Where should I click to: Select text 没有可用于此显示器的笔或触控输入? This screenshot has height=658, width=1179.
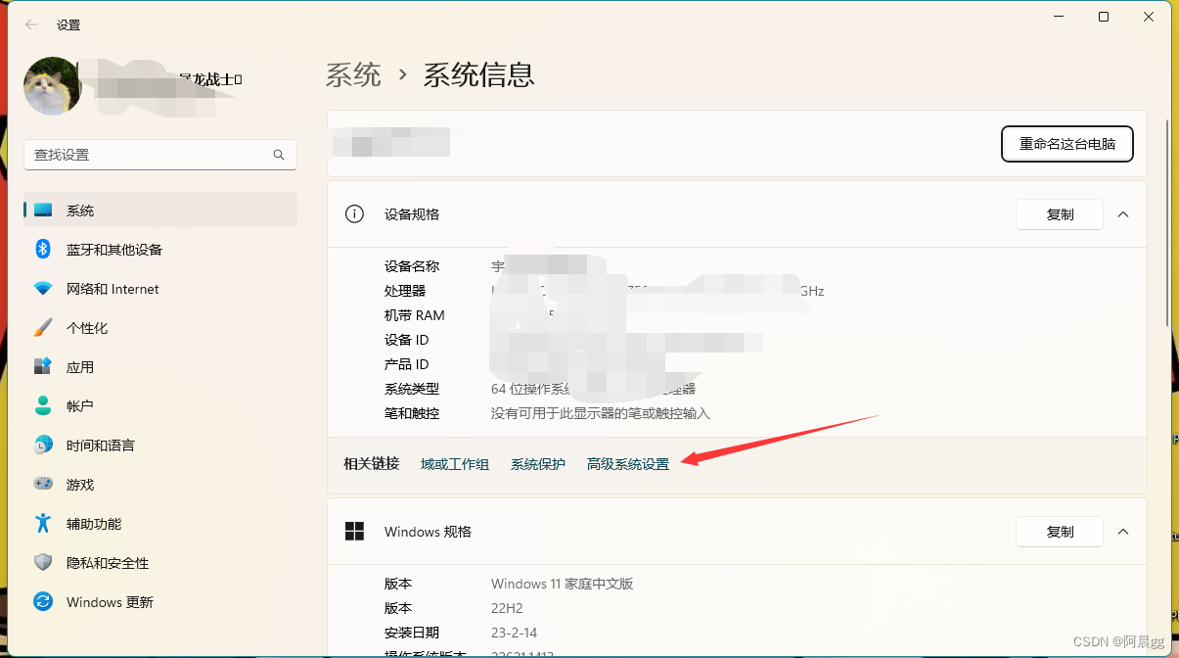point(601,413)
